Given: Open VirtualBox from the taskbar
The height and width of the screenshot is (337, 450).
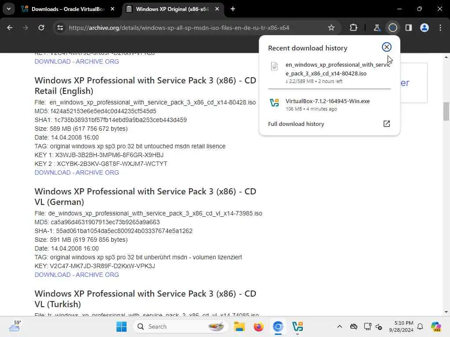Looking at the screenshot, I should (x=298, y=326).
